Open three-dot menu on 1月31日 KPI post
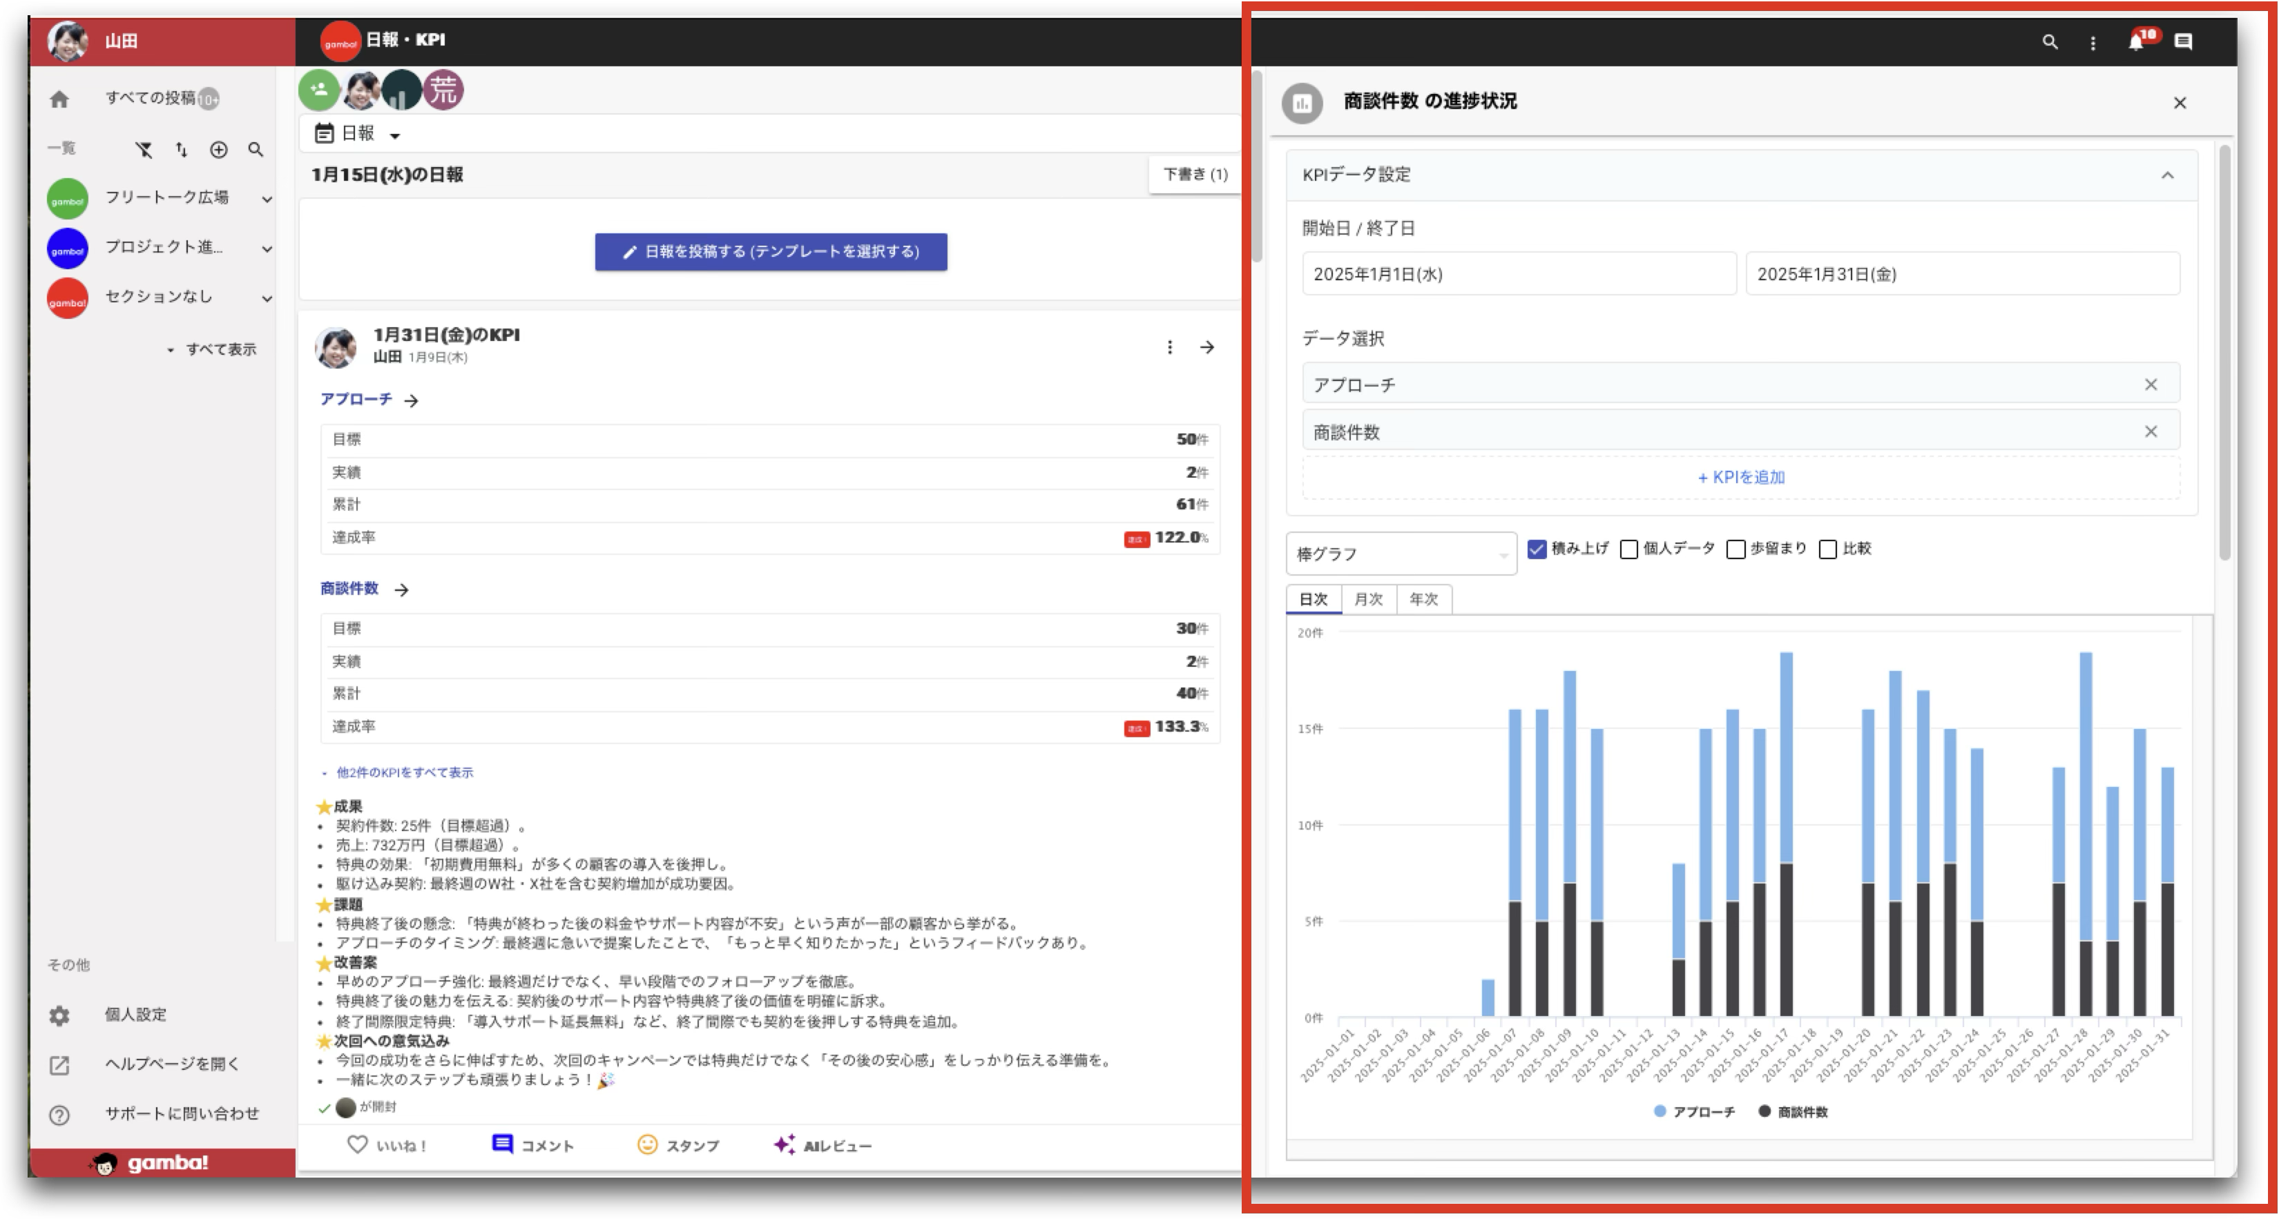This screenshot has height=1219, width=2279. point(1170,347)
